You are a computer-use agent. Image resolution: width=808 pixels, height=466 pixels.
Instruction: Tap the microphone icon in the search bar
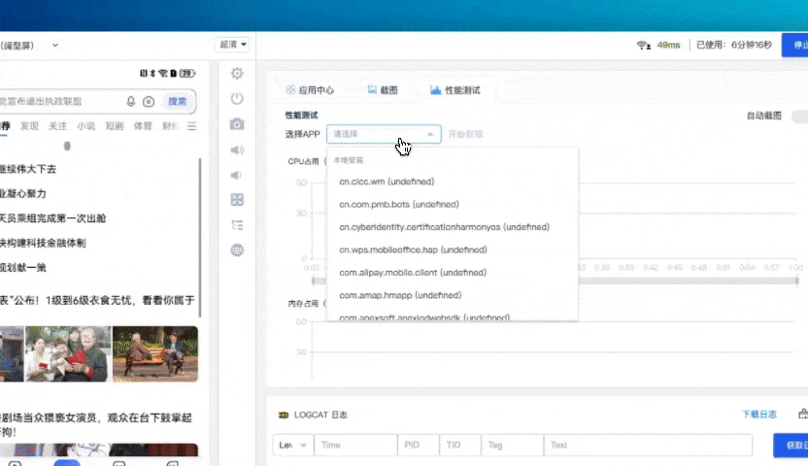click(131, 101)
